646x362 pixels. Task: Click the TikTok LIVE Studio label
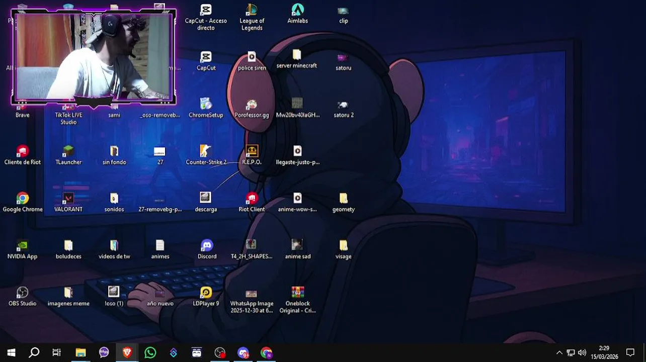(68, 119)
